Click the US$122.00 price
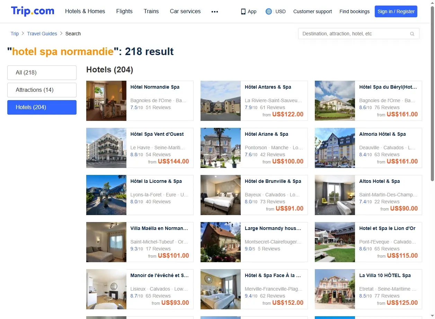Screen dimensions: 435x319 (288, 114)
